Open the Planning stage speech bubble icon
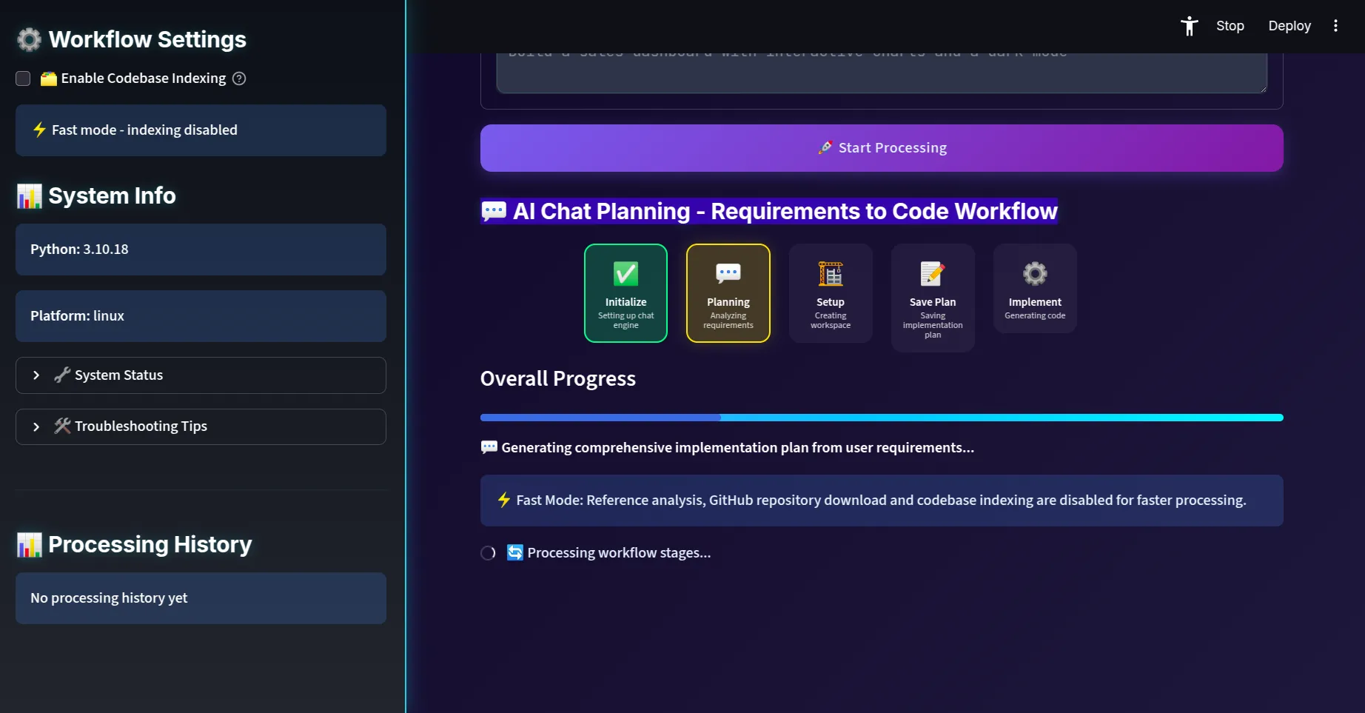The image size is (1365, 713). coord(728,273)
